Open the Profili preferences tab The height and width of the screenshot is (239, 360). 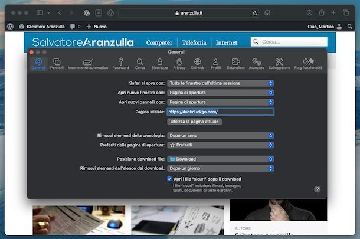(x=215, y=64)
